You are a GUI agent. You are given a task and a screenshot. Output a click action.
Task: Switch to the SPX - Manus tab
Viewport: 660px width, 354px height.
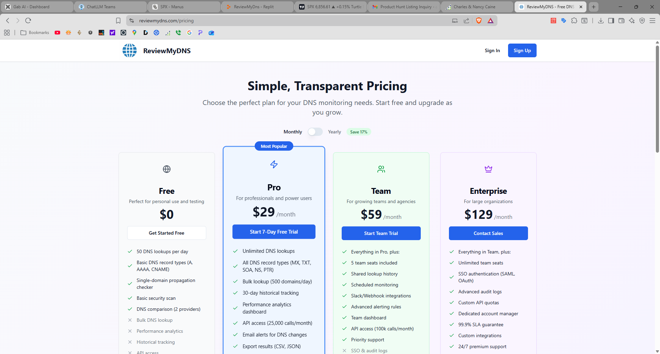[184, 7]
